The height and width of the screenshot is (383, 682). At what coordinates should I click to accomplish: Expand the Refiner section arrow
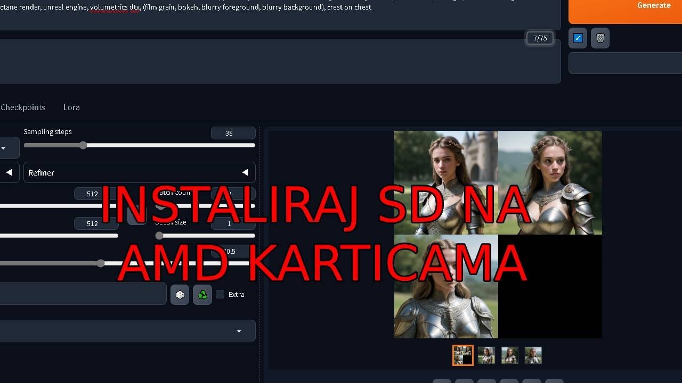pos(245,172)
